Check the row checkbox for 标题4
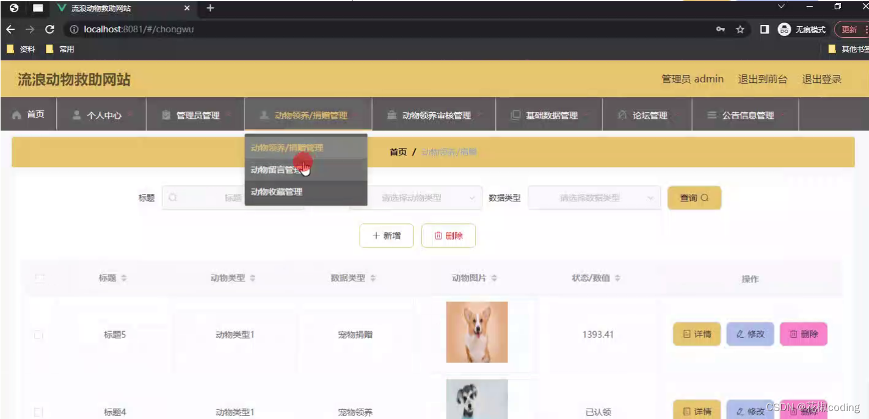Screen dimensions: 869x419 [x=38, y=412]
